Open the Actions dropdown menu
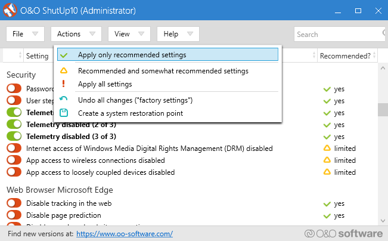 pyautogui.click(x=76, y=34)
